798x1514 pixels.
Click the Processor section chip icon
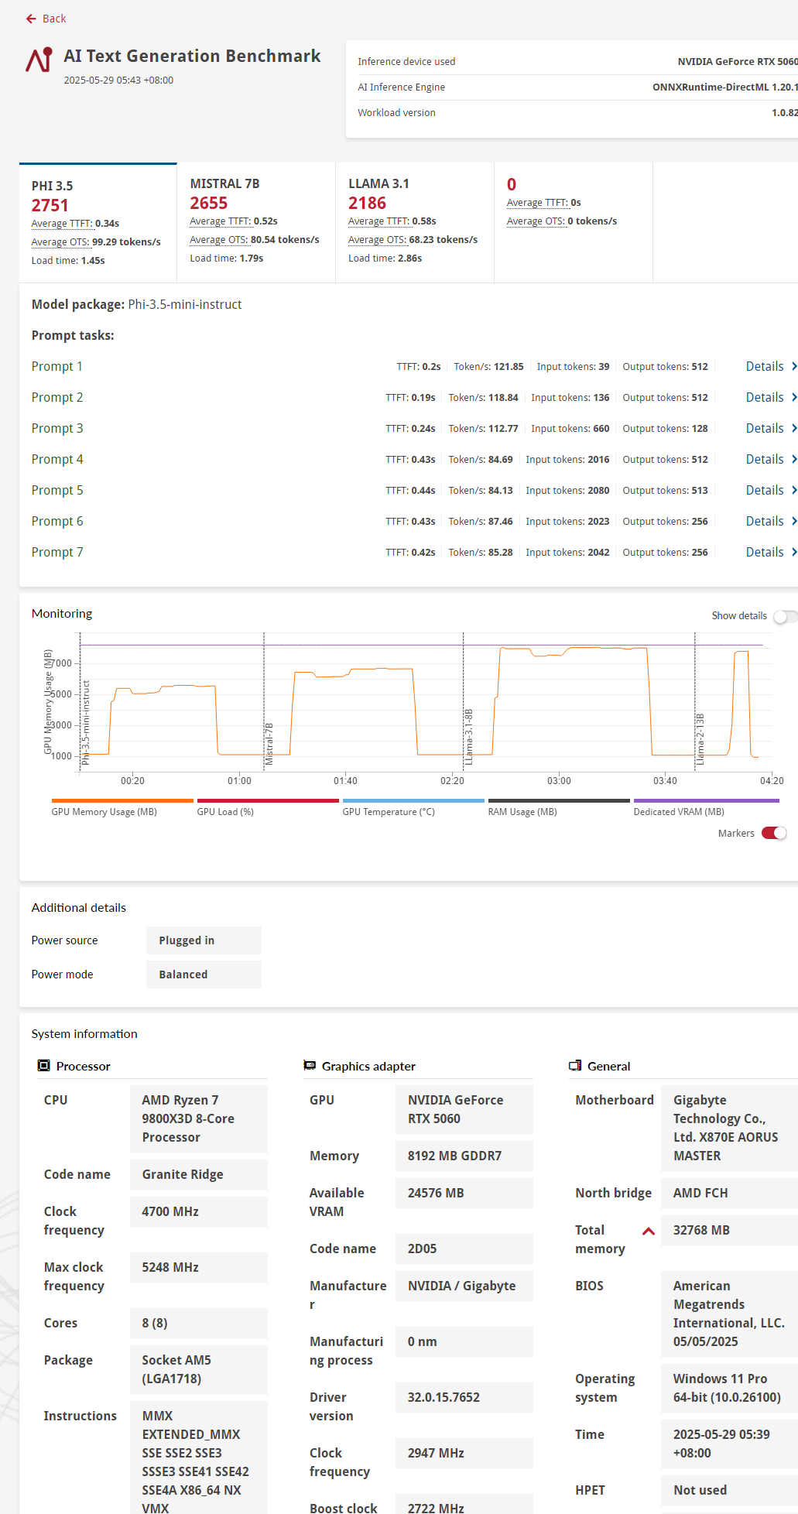44,1066
